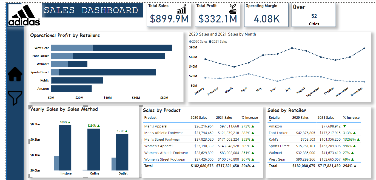Click the Total Sales $899.9M card

click(169, 15)
